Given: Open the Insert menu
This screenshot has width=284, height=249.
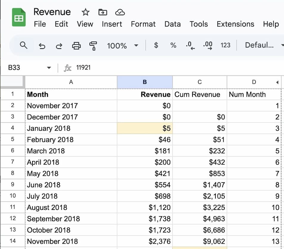Looking at the screenshot, I should (112, 24).
